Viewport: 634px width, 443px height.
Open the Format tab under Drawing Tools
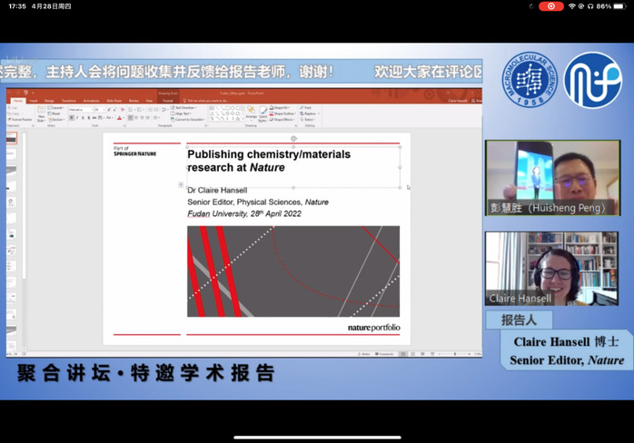pyautogui.click(x=169, y=101)
